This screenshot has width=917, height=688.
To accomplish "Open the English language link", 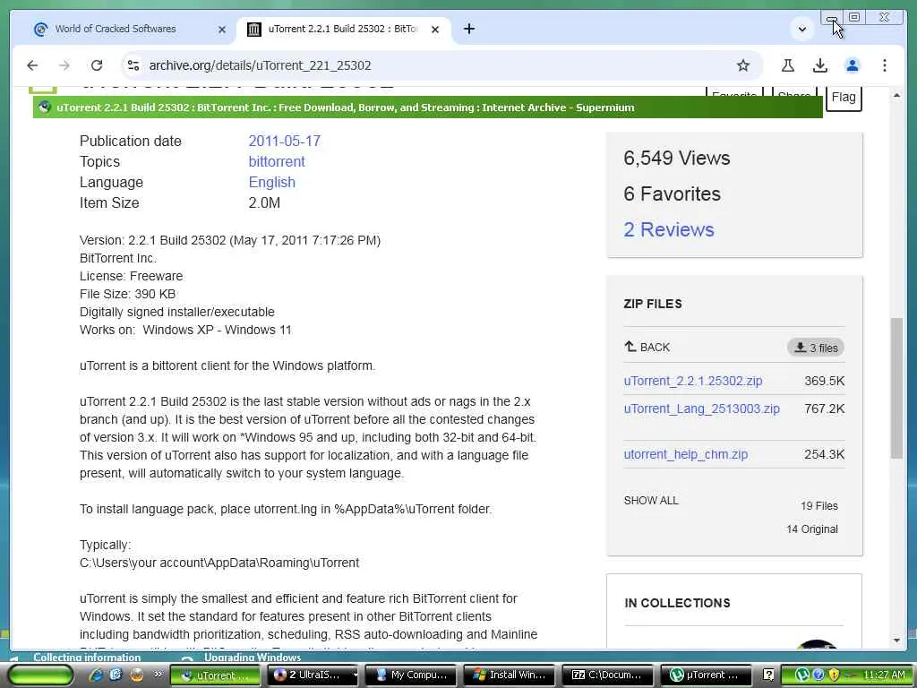I will (272, 182).
